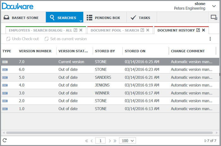
Task: Click the DOC icon for version 7.0
Action: tap(5, 62)
